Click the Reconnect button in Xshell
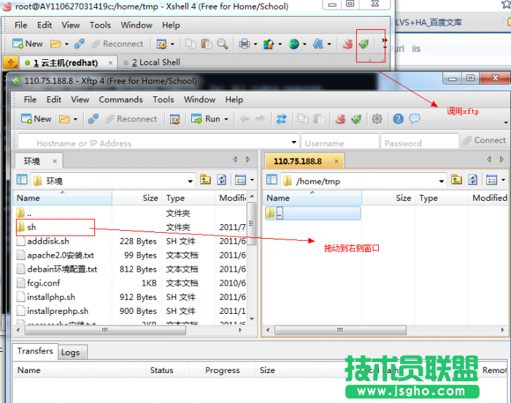 118,44
